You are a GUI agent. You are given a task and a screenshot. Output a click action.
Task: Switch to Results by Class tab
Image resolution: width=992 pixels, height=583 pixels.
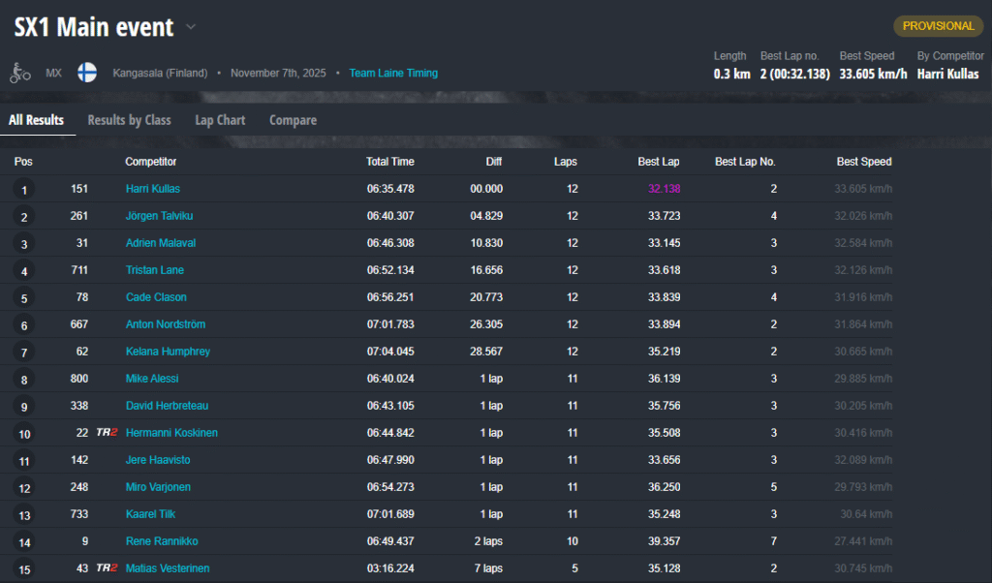coord(129,120)
